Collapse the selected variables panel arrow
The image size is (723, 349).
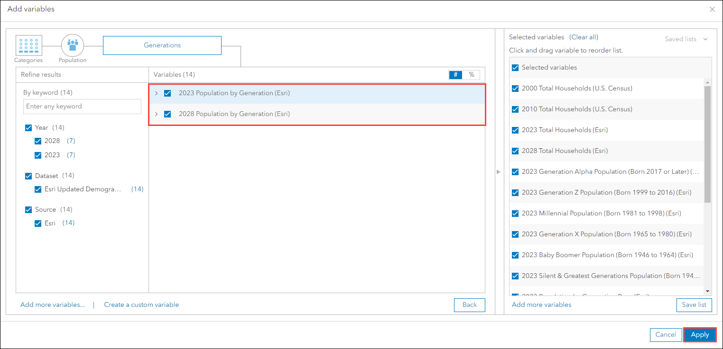click(498, 172)
